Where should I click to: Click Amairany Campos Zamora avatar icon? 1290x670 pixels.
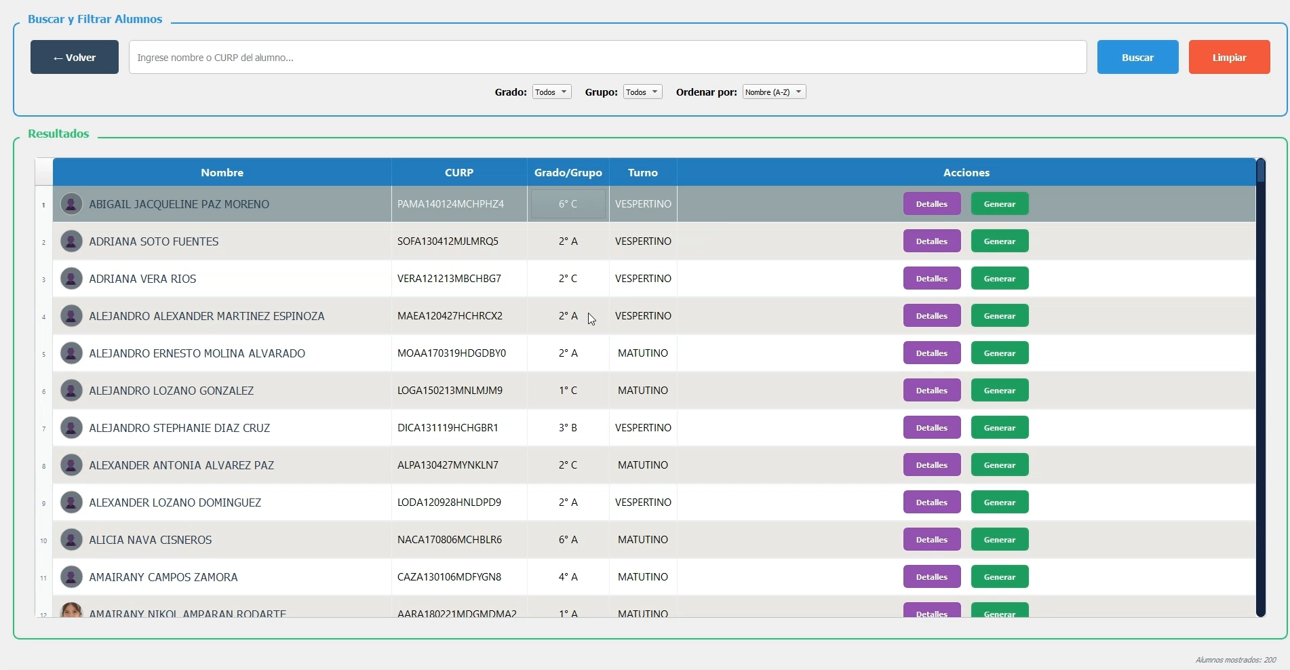[x=71, y=577]
